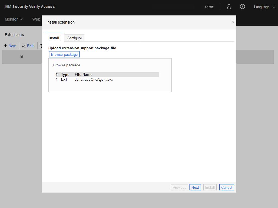
Task: Click the Cancel button
Action: coord(227,187)
